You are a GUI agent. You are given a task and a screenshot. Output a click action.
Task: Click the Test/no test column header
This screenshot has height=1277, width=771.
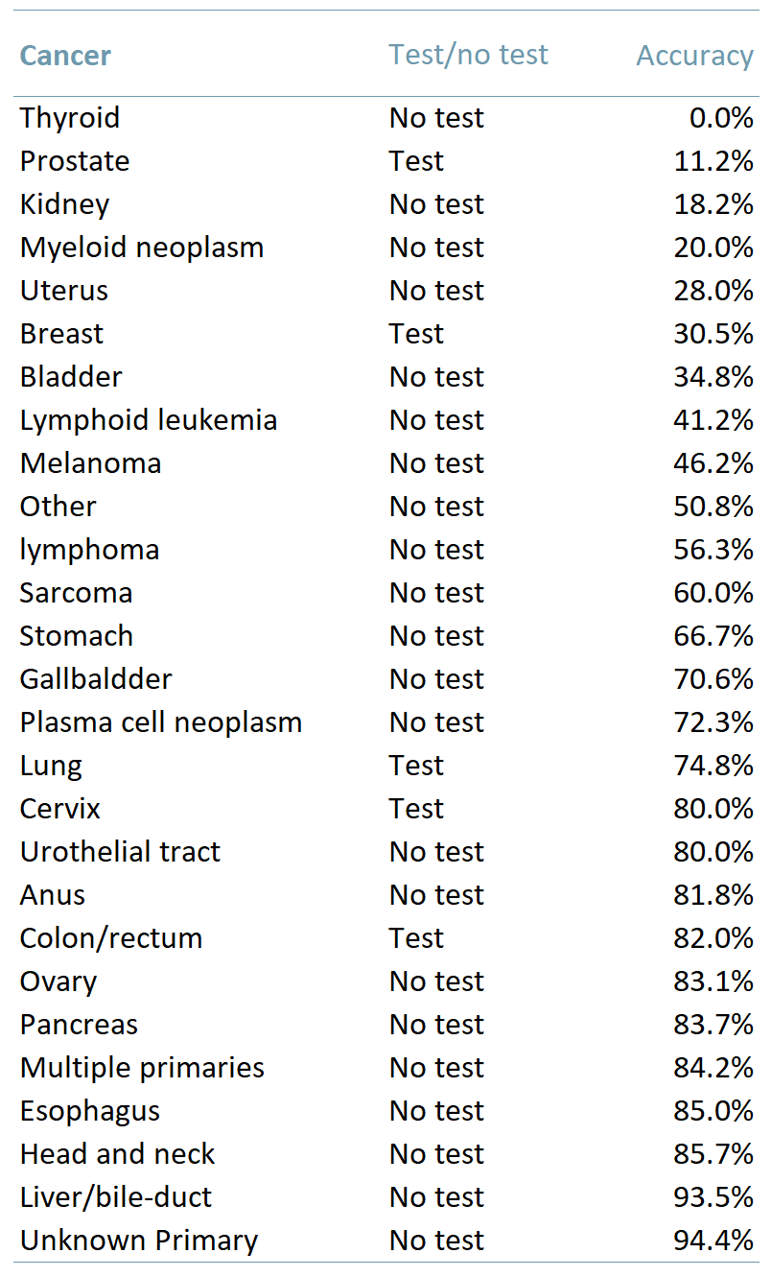[x=468, y=55]
